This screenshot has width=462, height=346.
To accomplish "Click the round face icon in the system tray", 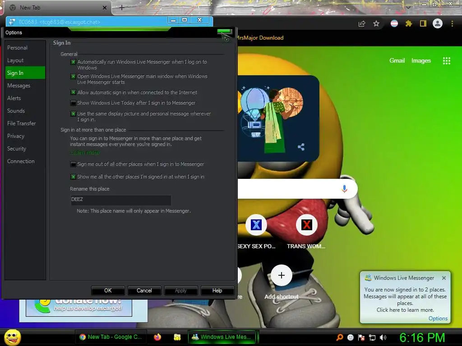I will 350,337.
